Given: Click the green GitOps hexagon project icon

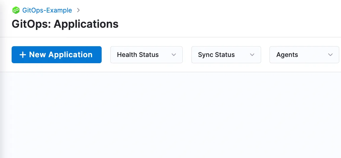Looking at the screenshot, I should (x=16, y=10).
